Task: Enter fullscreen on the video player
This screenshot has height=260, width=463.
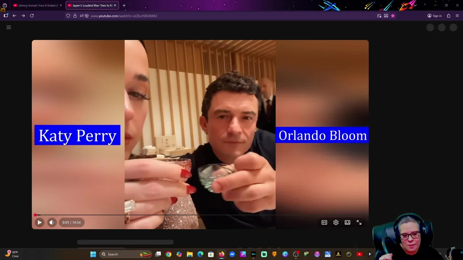Action: (359, 222)
